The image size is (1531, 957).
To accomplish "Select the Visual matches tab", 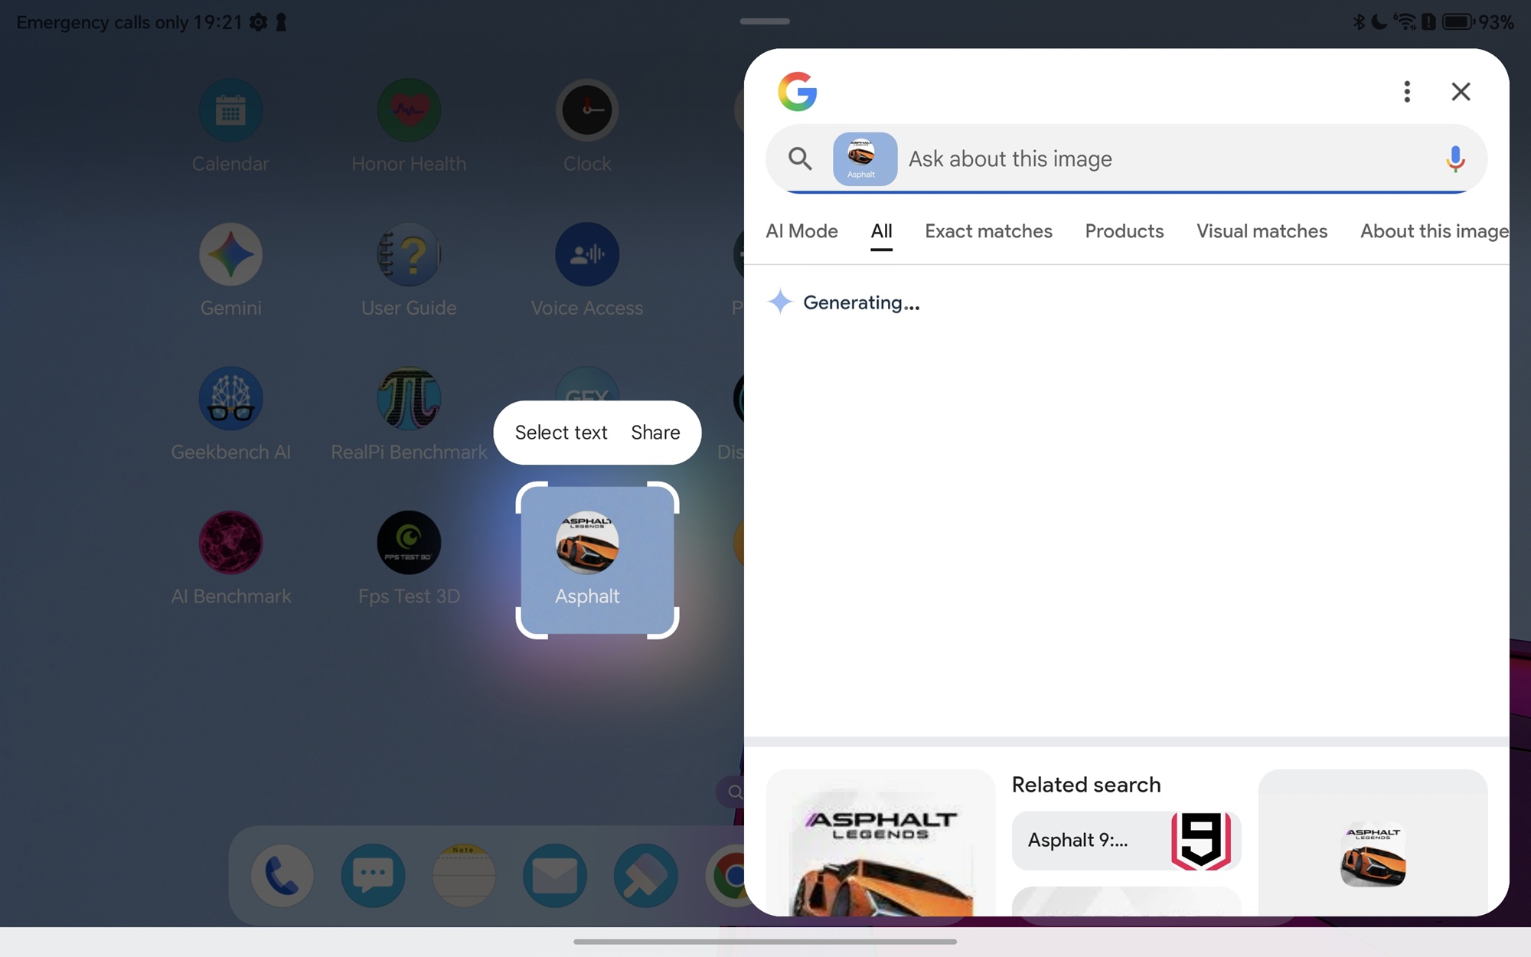I will (1262, 231).
